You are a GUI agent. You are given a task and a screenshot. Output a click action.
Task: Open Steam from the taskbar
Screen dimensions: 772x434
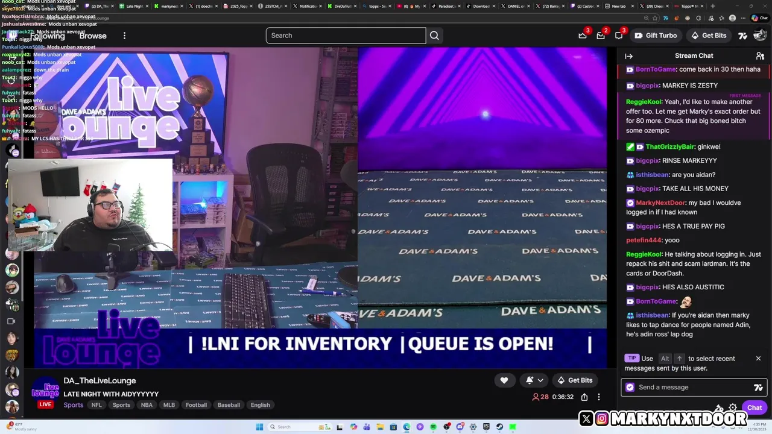[499, 427]
